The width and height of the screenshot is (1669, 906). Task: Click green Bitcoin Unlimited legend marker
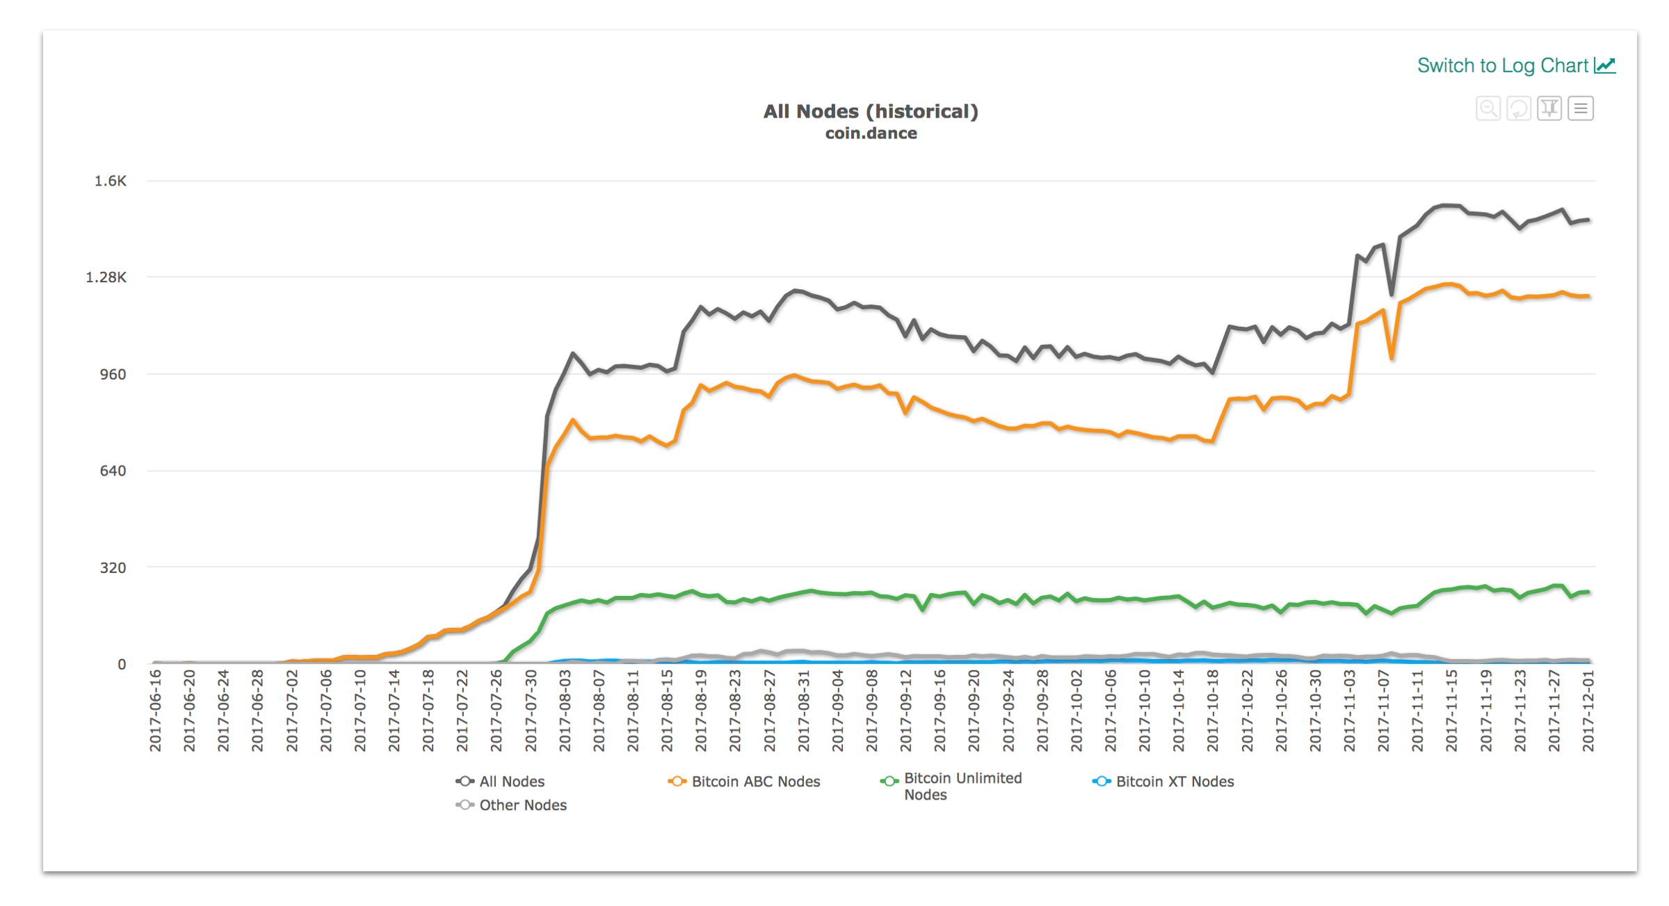click(889, 782)
